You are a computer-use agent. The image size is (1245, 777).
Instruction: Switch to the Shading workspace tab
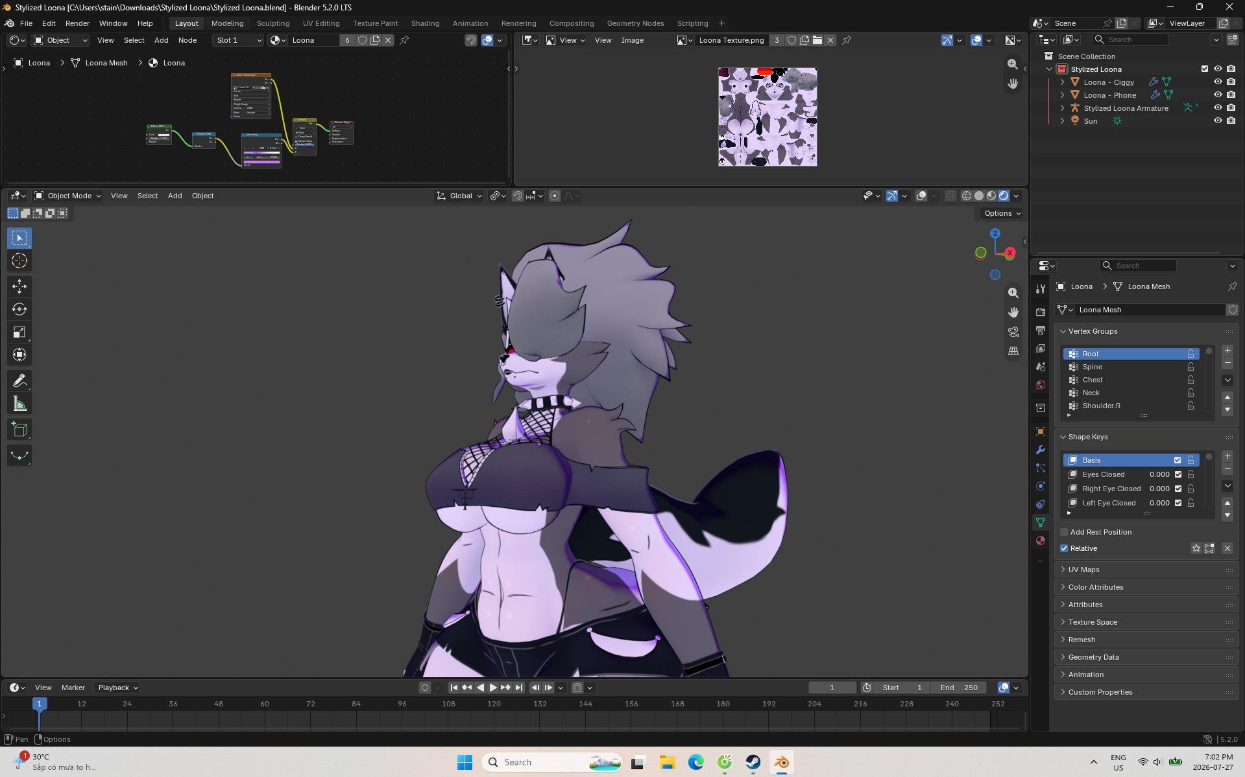coord(425,23)
